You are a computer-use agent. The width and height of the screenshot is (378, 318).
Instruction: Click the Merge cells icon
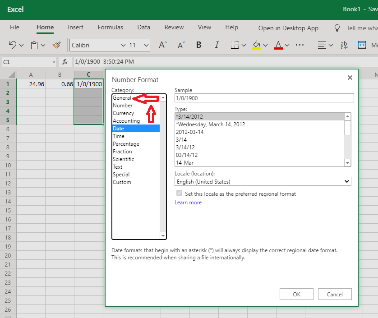point(362,45)
